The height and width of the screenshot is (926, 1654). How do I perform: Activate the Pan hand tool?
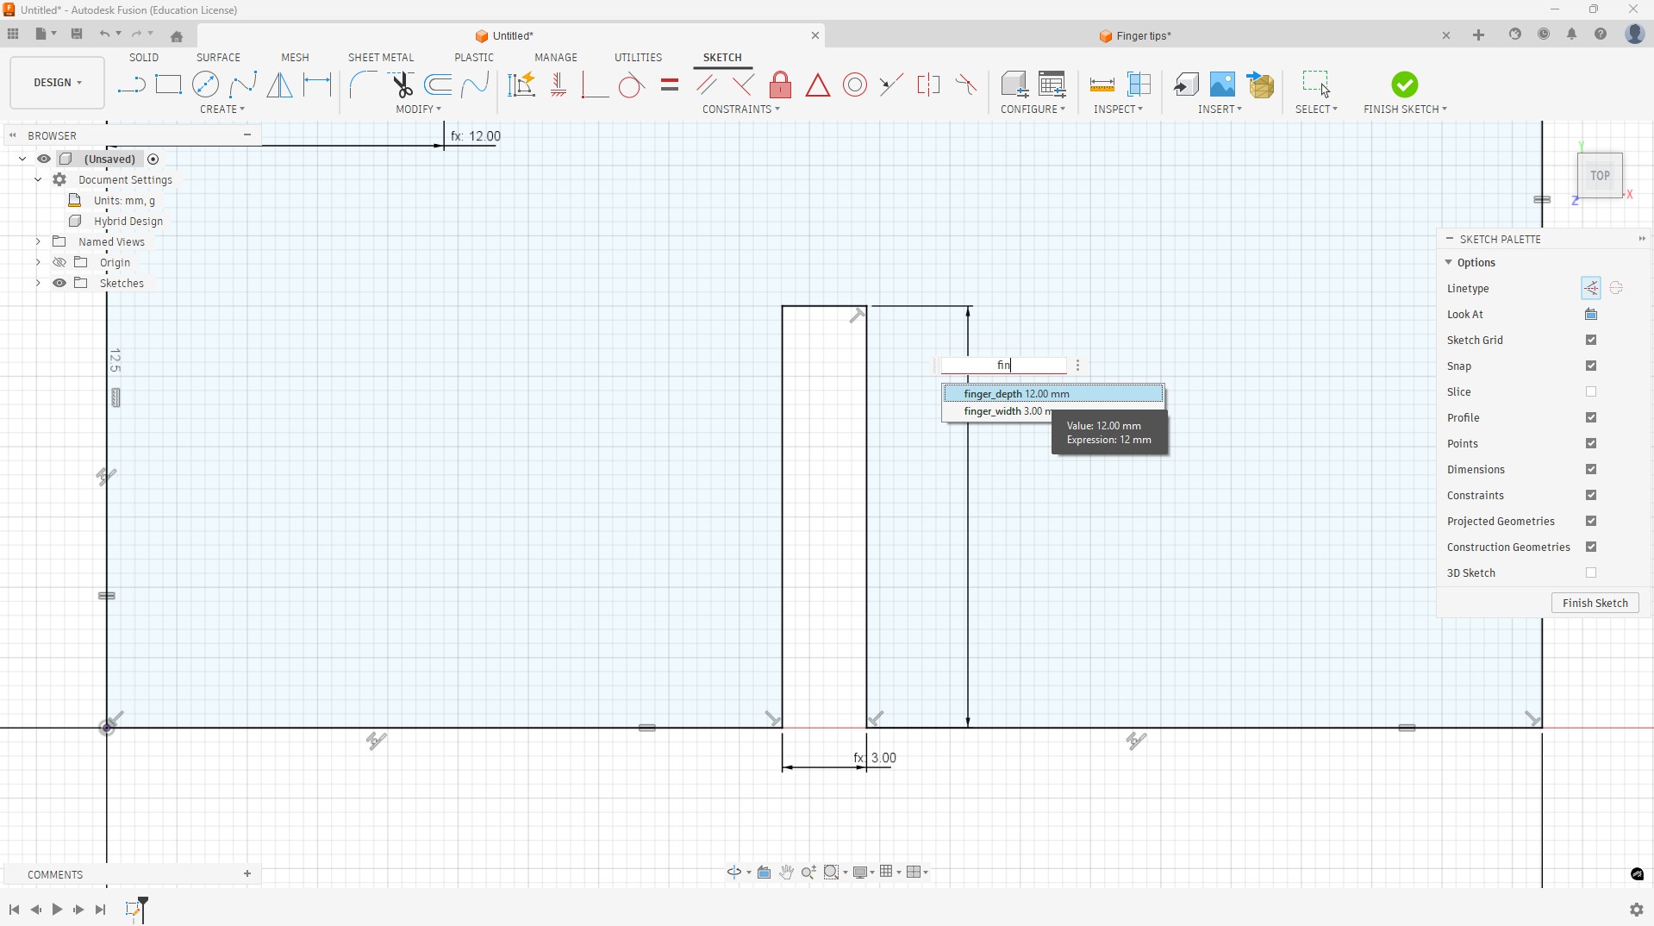pos(787,873)
